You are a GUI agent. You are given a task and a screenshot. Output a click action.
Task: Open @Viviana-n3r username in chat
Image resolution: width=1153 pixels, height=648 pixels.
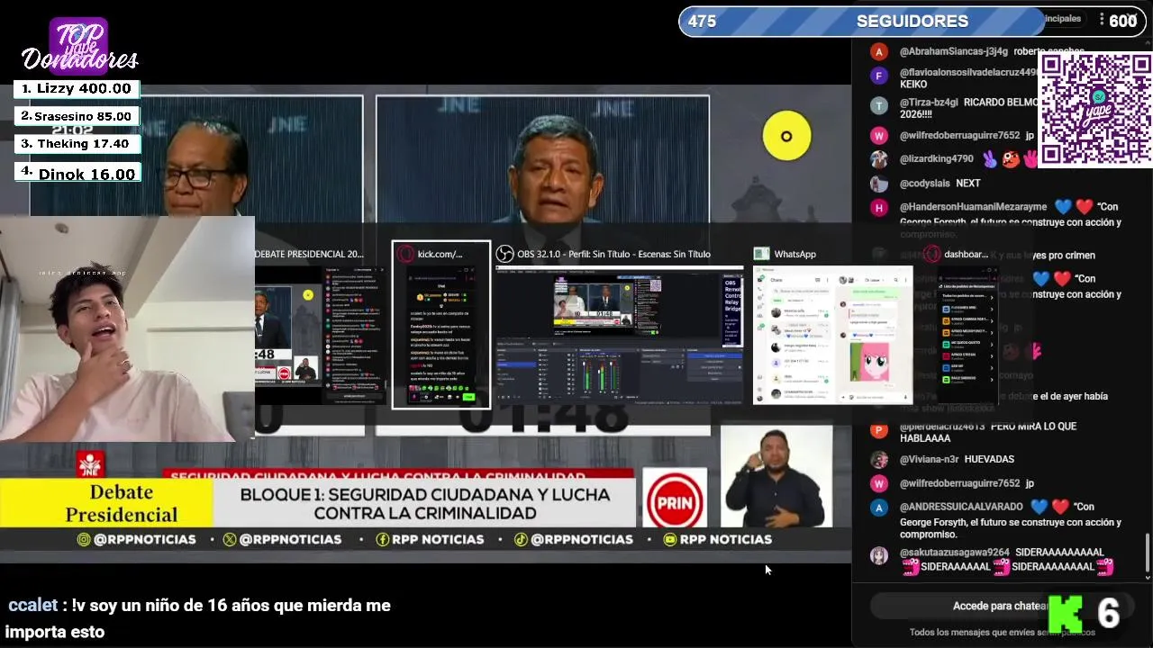[x=929, y=459]
